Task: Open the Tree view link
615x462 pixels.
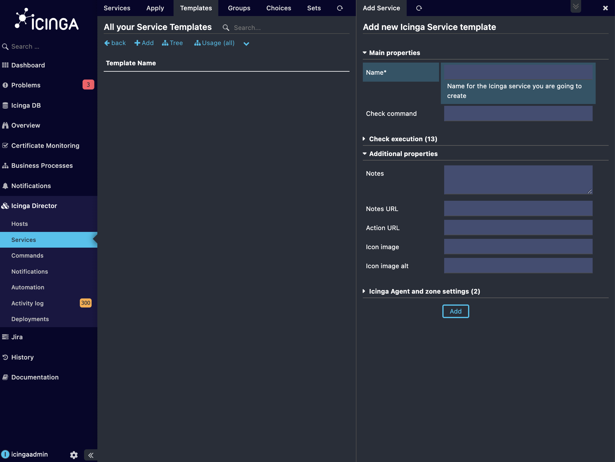Action: [172, 43]
